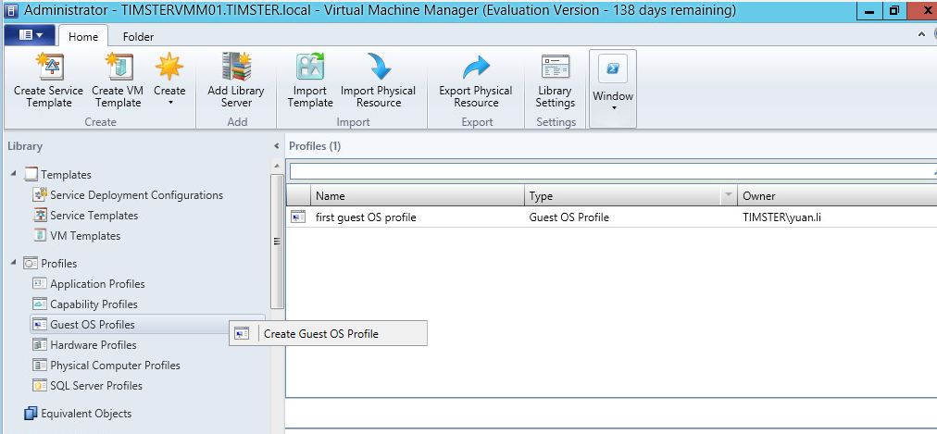This screenshot has width=937, height=434.
Task: Select Physical Computer Profiles icon
Action: [40, 365]
